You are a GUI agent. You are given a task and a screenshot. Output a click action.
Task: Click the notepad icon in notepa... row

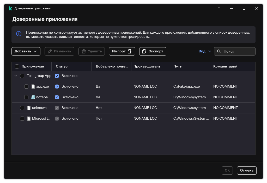click(33, 97)
